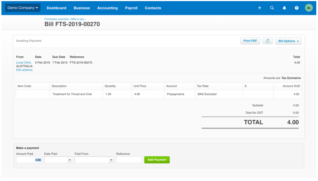This screenshot has width=318, height=181.
Task: Click the payment Reference input field
Action: [x=129, y=160]
